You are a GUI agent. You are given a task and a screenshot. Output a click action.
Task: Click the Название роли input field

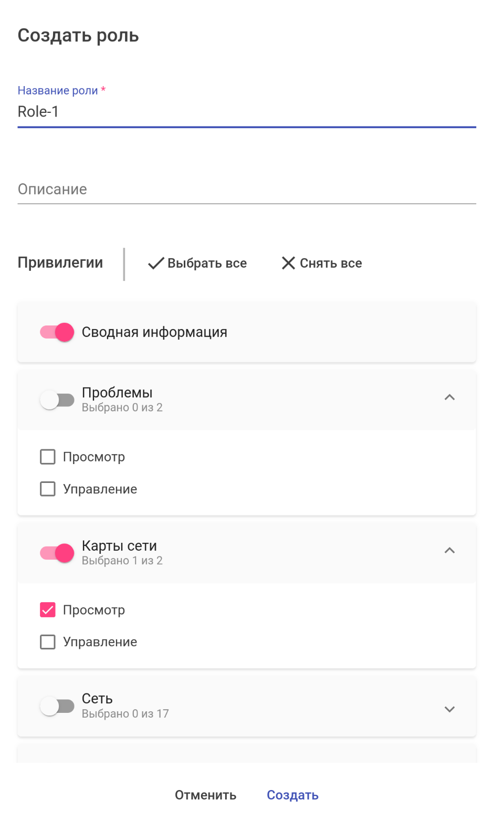247,112
